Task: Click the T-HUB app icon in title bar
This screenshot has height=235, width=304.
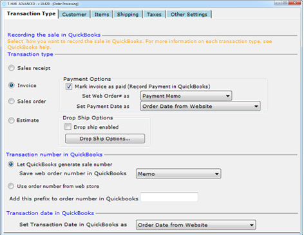Action: [x=5, y=4]
